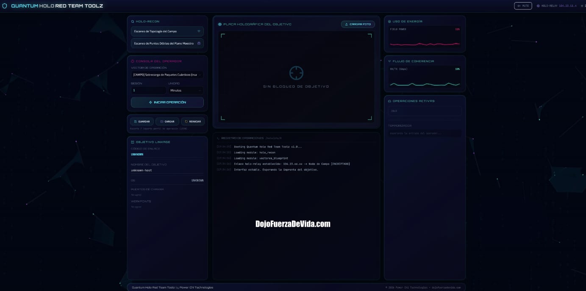Click the Consola del Operador header icon
The image size is (586, 291).
pyautogui.click(x=133, y=61)
